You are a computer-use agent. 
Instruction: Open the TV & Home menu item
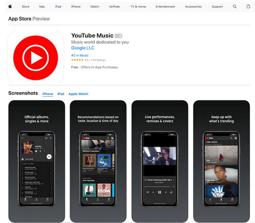coord(138,6)
